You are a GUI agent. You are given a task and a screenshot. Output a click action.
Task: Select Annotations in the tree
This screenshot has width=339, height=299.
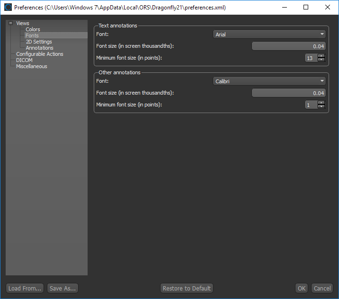pyautogui.click(x=39, y=48)
